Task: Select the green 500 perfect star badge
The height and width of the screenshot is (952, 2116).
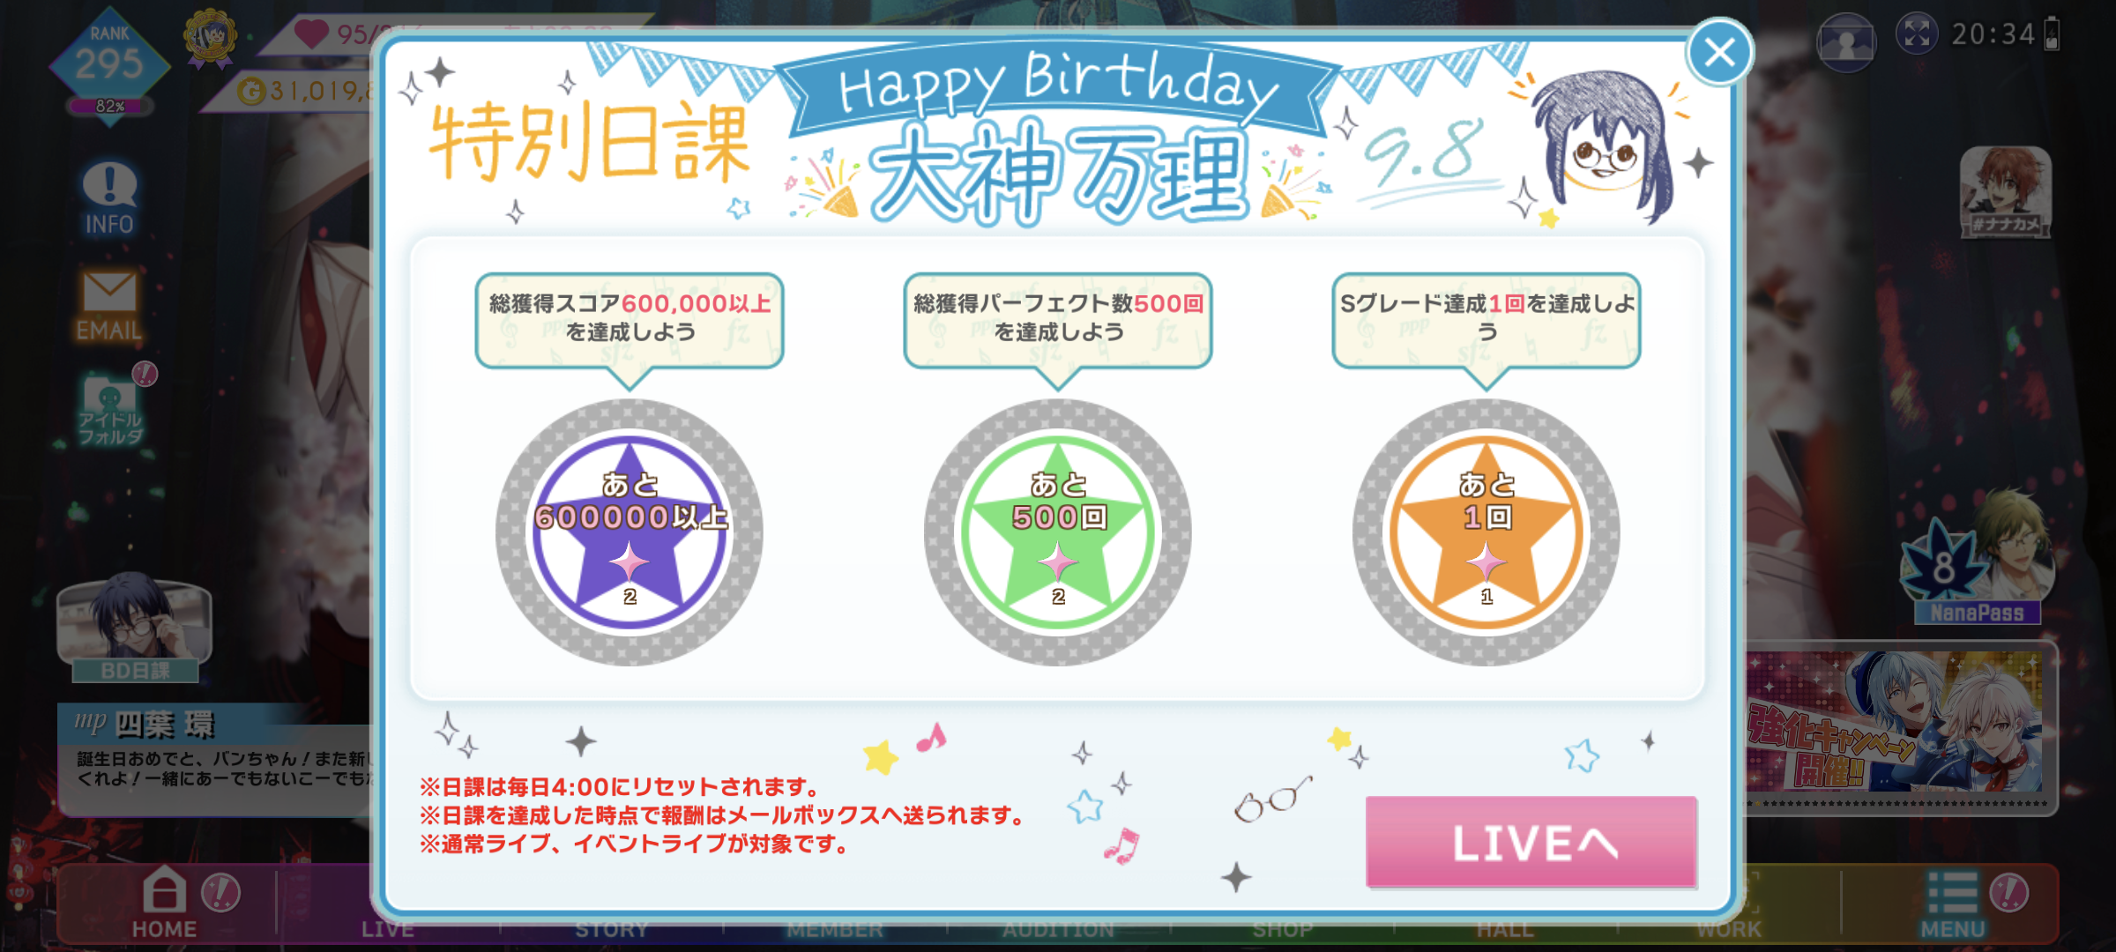Action: [x=1058, y=532]
